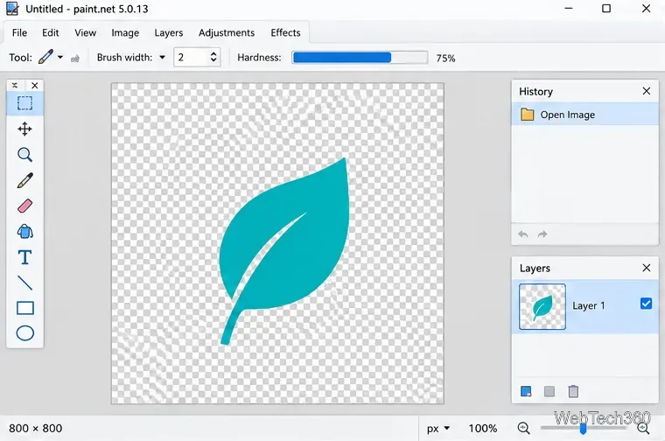Zoom out using status bar magnifier
Viewport: 665px width, 441px height.
tap(524, 428)
